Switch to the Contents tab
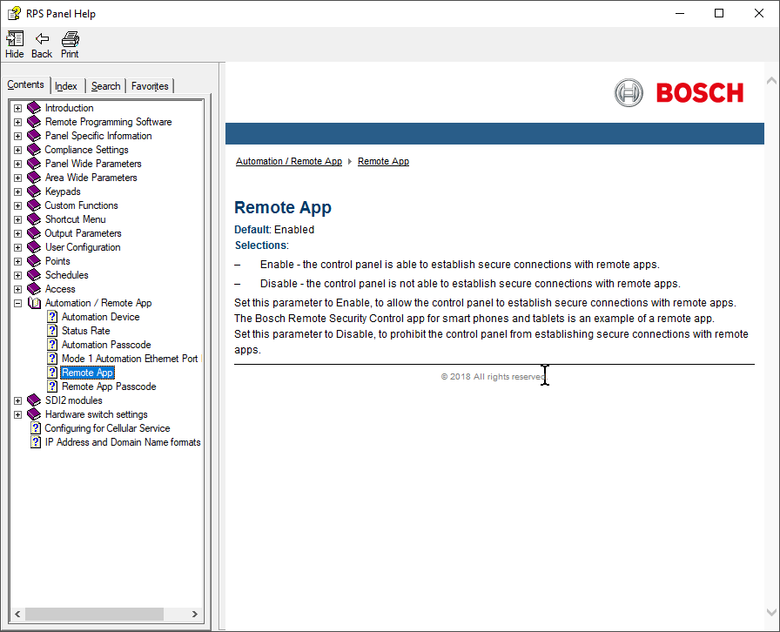The height and width of the screenshot is (632, 780). point(26,85)
